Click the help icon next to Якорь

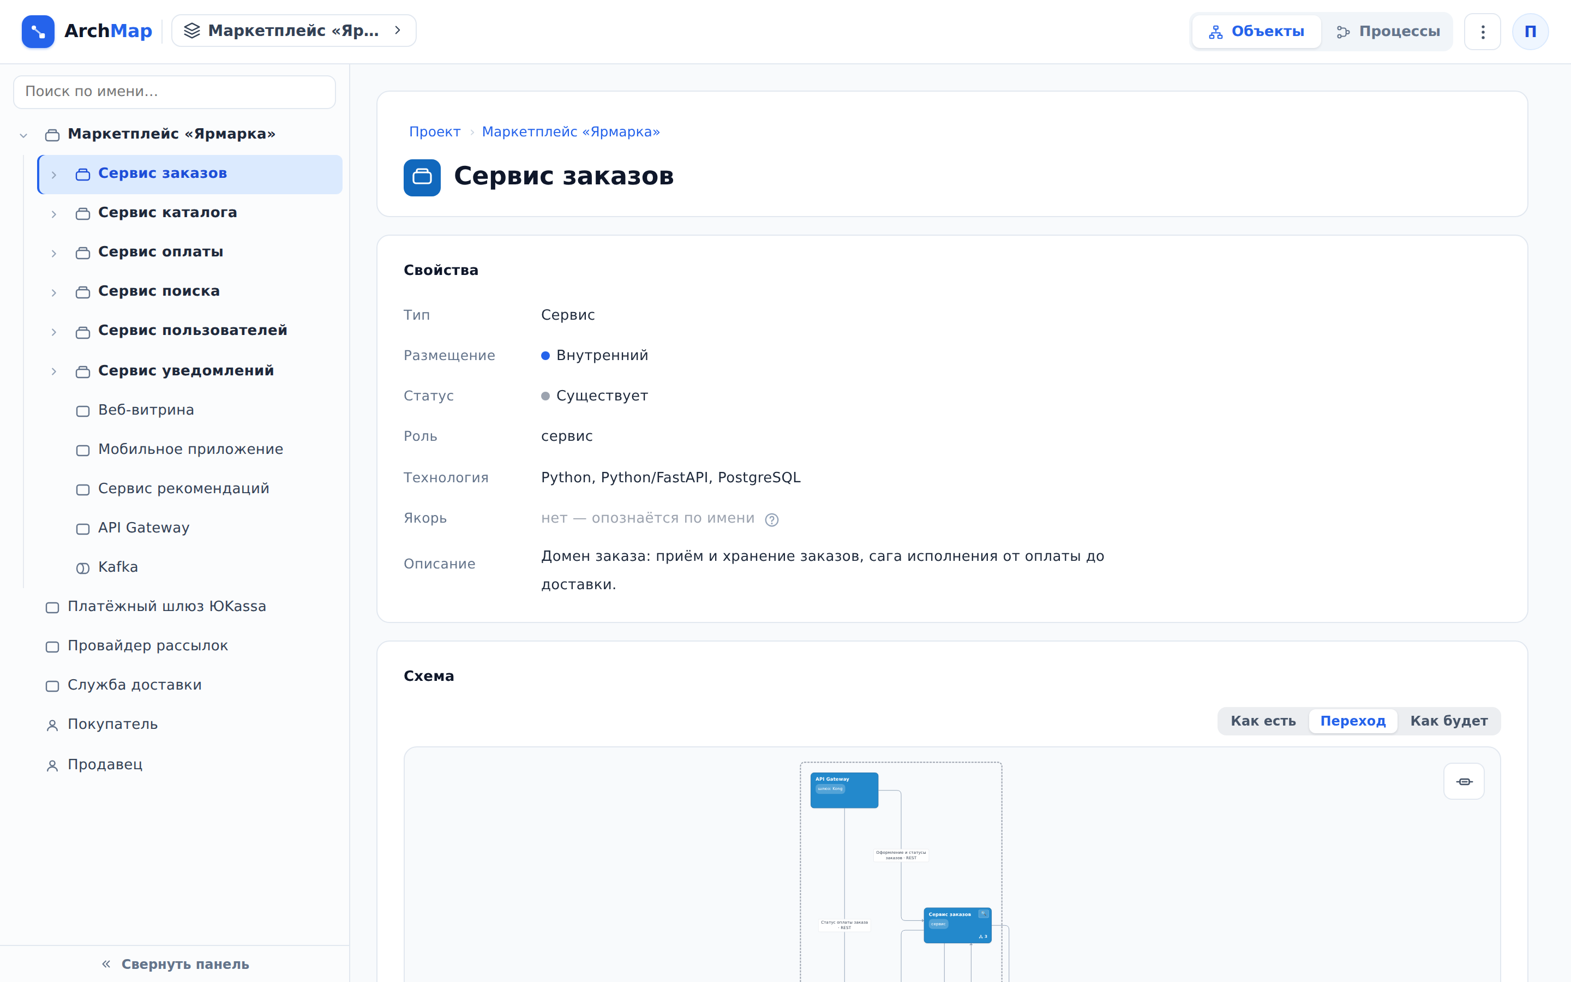point(771,519)
